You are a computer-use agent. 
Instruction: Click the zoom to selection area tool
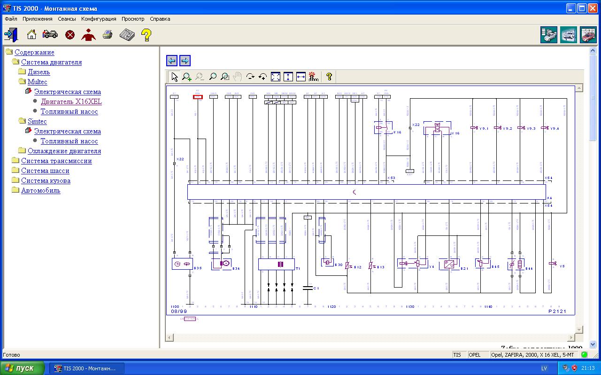click(x=225, y=77)
